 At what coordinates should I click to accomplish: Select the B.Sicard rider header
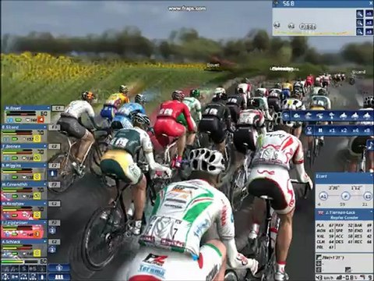pos(24,127)
